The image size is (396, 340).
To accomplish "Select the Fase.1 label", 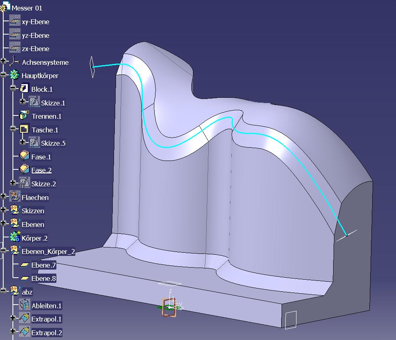I will click(41, 157).
